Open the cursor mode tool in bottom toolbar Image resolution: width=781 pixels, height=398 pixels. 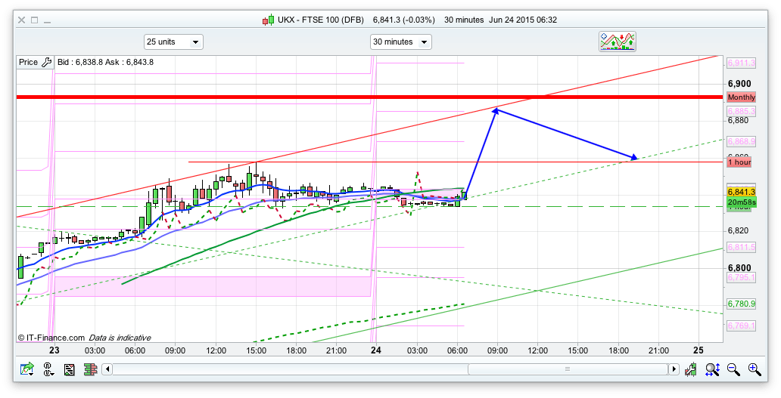(48, 369)
